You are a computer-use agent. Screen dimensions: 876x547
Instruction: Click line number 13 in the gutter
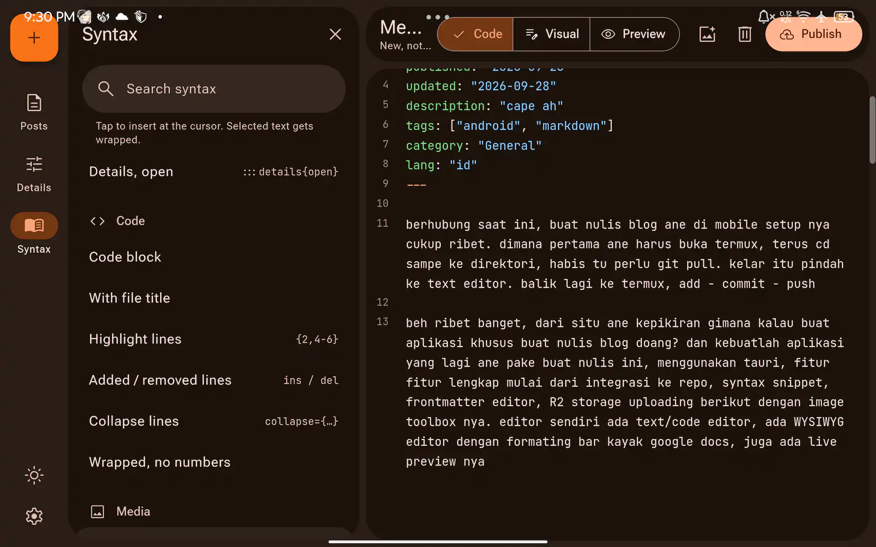point(382,322)
